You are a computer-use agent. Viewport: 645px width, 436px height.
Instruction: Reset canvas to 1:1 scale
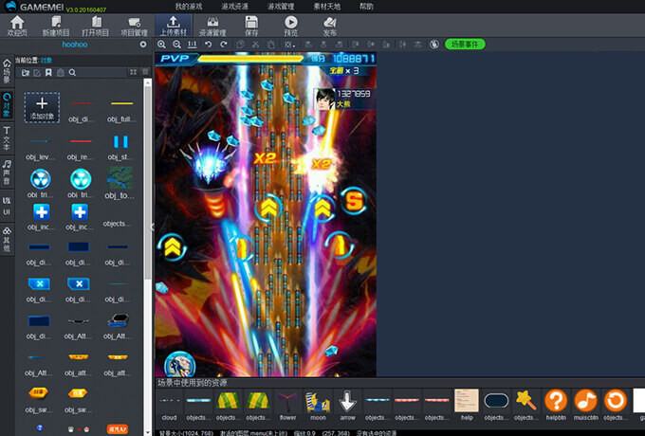click(x=192, y=45)
